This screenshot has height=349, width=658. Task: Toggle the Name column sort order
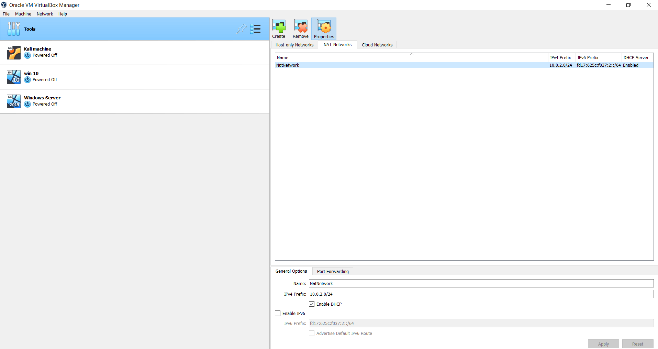click(411, 57)
